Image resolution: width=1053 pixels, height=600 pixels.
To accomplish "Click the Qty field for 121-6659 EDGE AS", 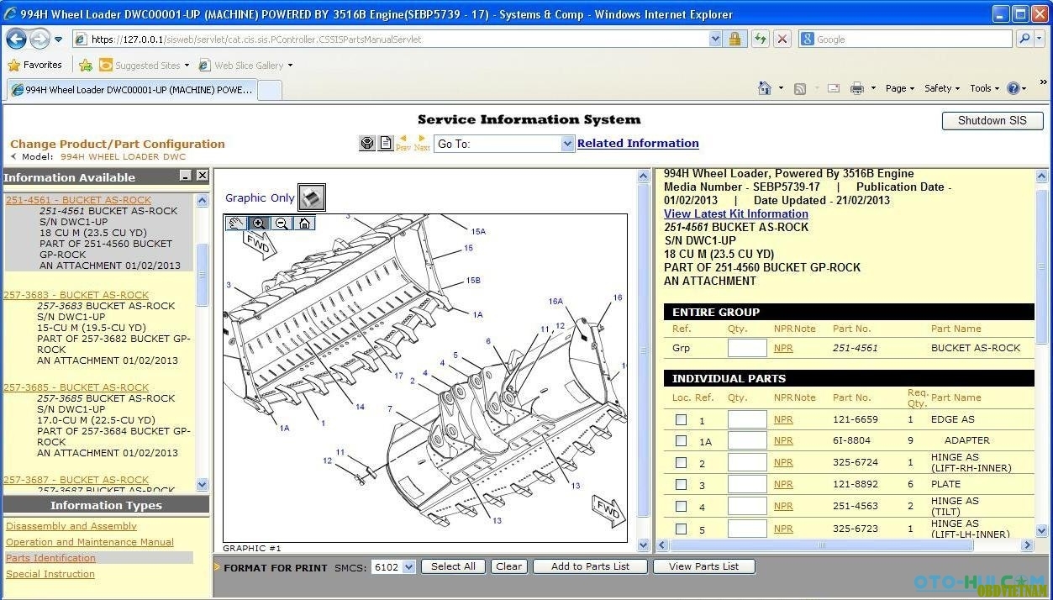I will (747, 419).
